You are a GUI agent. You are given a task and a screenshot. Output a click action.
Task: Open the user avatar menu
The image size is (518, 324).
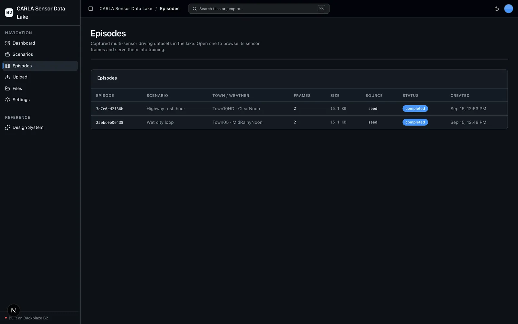click(x=509, y=9)
